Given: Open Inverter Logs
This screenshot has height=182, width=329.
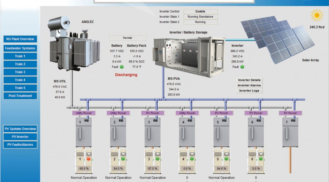Looking at the screenshot, I should click(249, 91).
